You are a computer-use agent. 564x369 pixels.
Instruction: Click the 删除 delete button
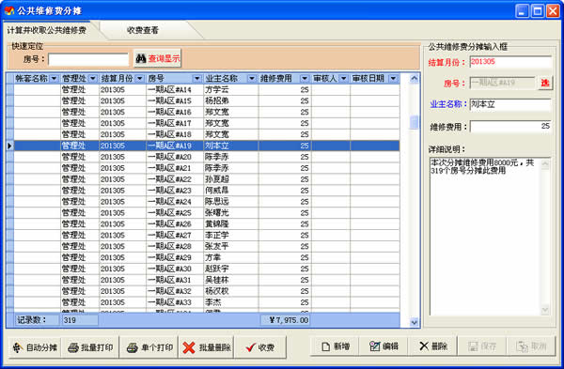[432, 346]
